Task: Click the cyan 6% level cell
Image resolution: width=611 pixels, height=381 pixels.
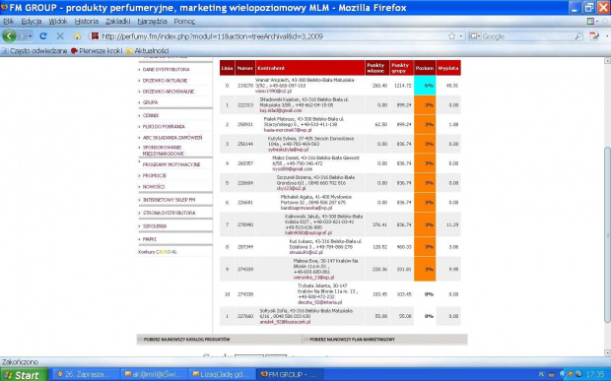Action: point(425,86)
